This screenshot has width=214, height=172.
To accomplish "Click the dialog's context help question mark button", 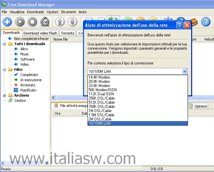I will pyautogui.click(x=180, y=25).
